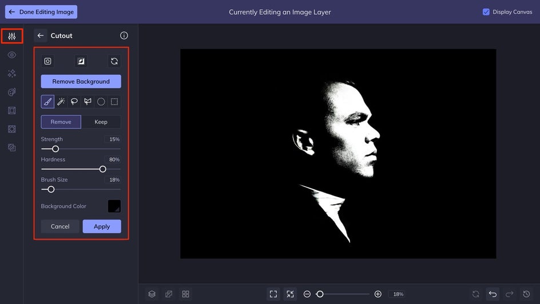This screenshot has width=540, height=304.
Task: Open the eye preview sidebar tab
Action: pos(12,55)
